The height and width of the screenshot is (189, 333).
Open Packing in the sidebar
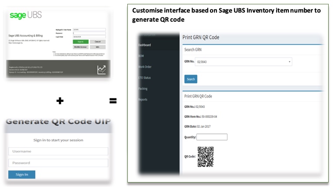pos(143,88)
